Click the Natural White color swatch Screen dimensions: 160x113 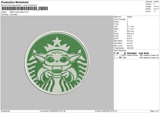pyautogui.click(x=120, y=55)
